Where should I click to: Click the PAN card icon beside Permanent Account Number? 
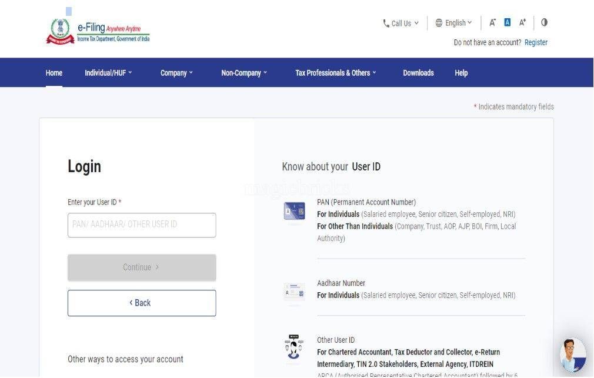[x=294, y=212]
